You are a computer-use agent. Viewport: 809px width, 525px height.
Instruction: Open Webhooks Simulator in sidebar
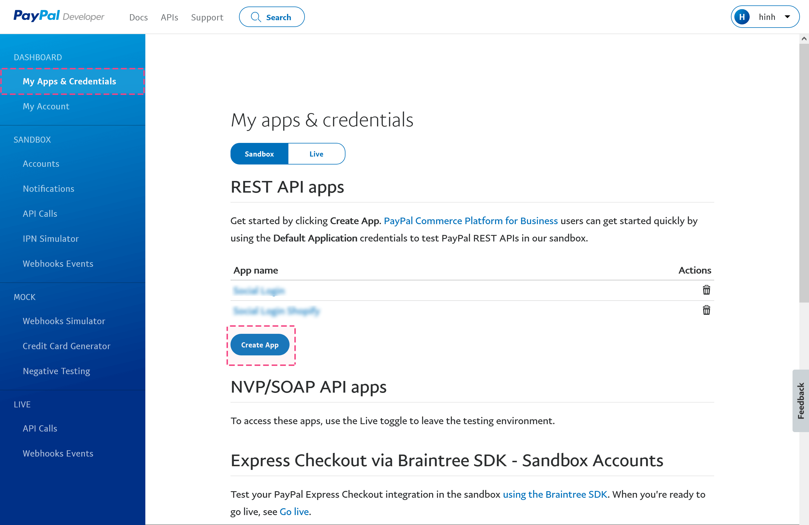tap(64, 321)
